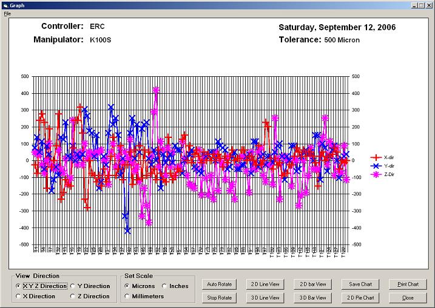Viewport: 435px width, 308px height.
Task: Select the X Y Z Direction radio option
Action: pos(19,286)
